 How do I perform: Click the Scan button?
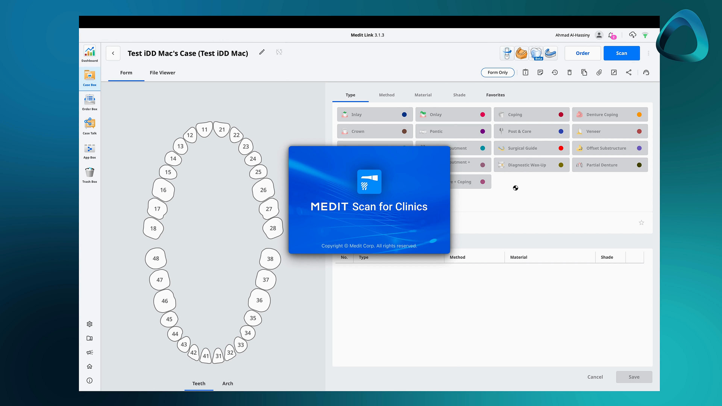[621, 53]
